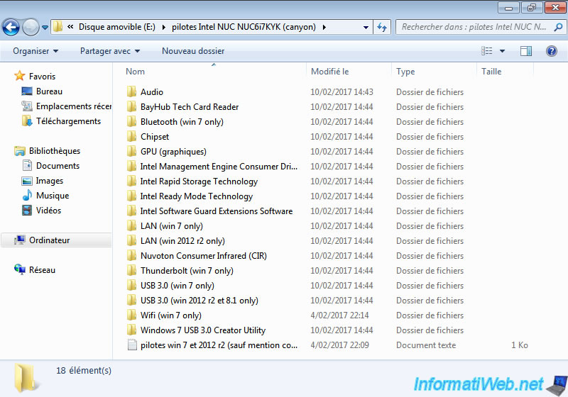The image size is (568, 397).
Task: Select the Nuvoton Consumer Infrared (CIR) folder icon
Action: coord(132,256)
